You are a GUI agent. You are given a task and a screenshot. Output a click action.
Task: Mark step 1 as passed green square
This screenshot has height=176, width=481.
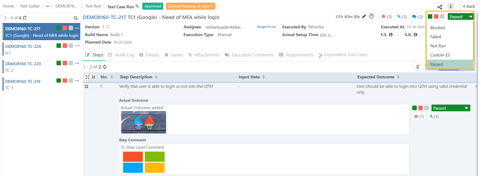point(414,108)
